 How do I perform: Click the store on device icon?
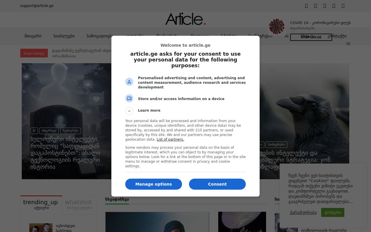click(x=129, y=98)
